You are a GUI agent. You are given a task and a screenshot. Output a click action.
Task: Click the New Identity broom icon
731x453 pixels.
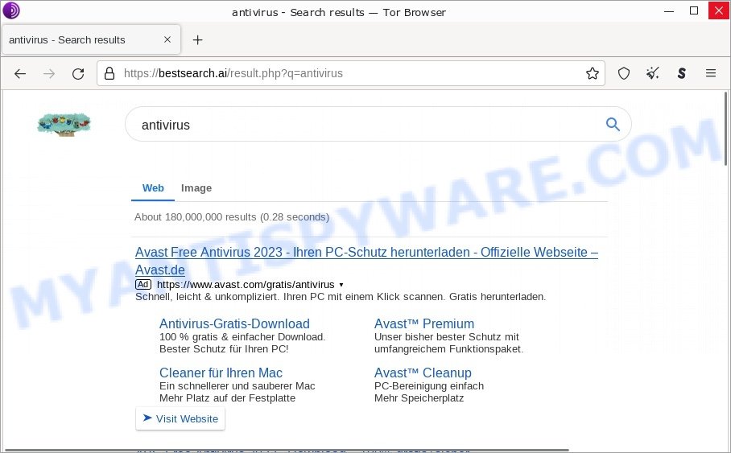point(653,73)
